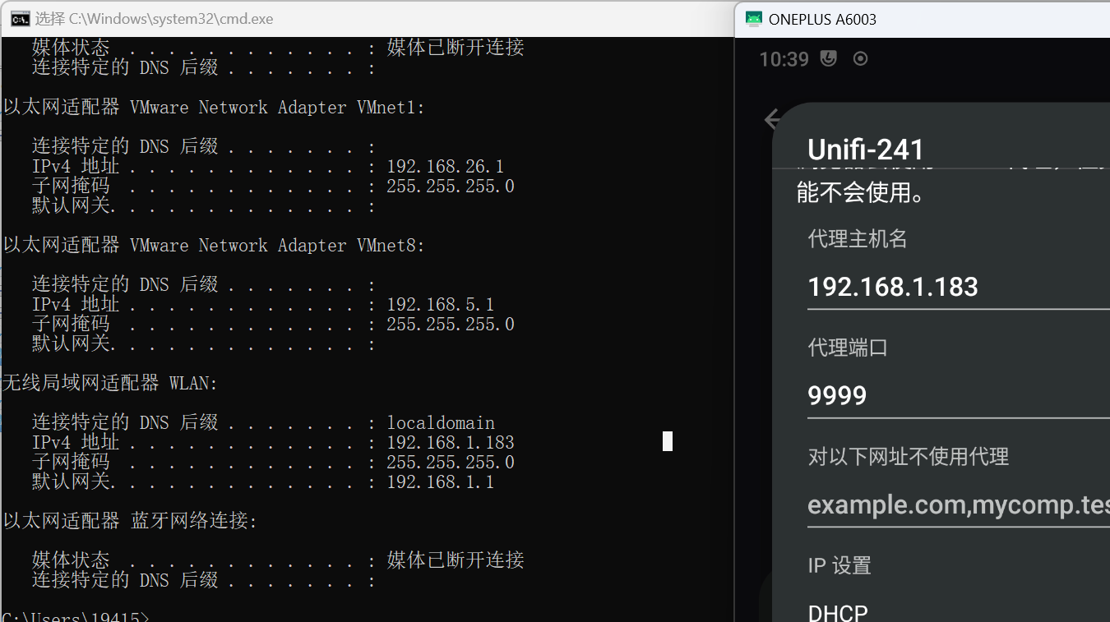This screenshot has height=622, width=1110.
Task: Click the default gateway 192.168.1.1 in cmd
Action: 441,481
